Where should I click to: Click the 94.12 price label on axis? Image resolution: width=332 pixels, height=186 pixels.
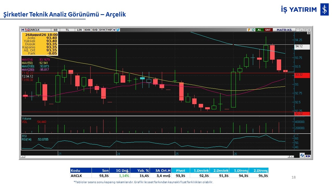click(x=302, y=47)
